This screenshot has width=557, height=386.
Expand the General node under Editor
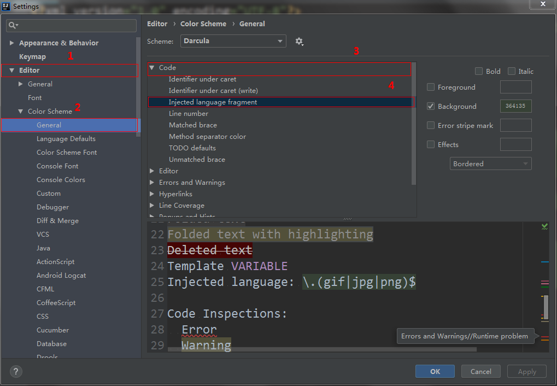tap(20, 84)
